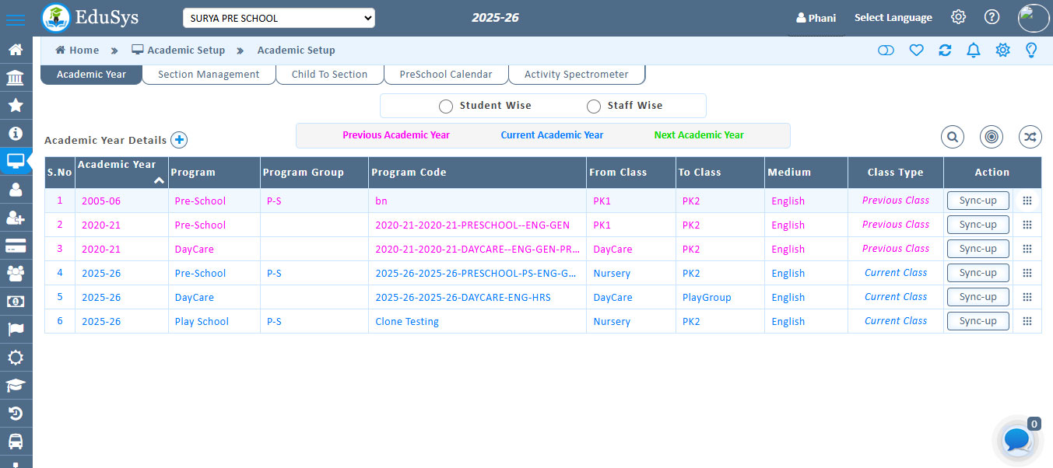Open the PreSchool Calendar tab
This screenshot has width=1053, height=468.
pyautogui.click(x=445, y=75)
